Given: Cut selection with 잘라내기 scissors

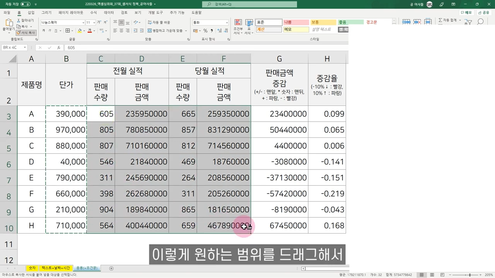Looking at the screenshot, I should pyautogui.click(x=26, y=20).
